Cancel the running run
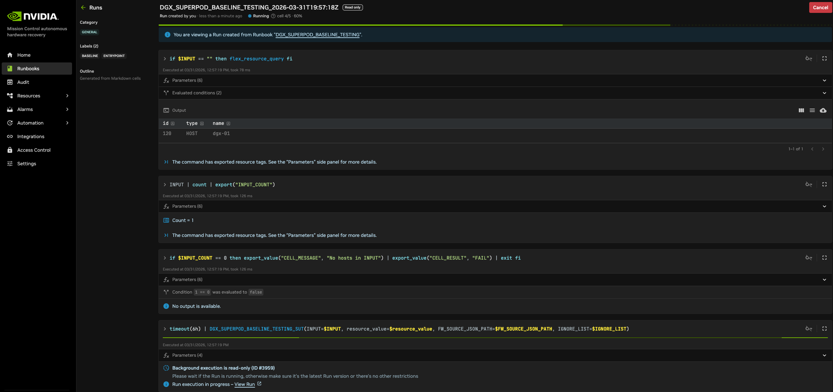The image size is (833, 392). [820, 7]
